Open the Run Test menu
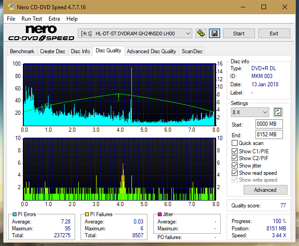Image resolution: width=299 pixels, height=246 pixels. point(32,19)
